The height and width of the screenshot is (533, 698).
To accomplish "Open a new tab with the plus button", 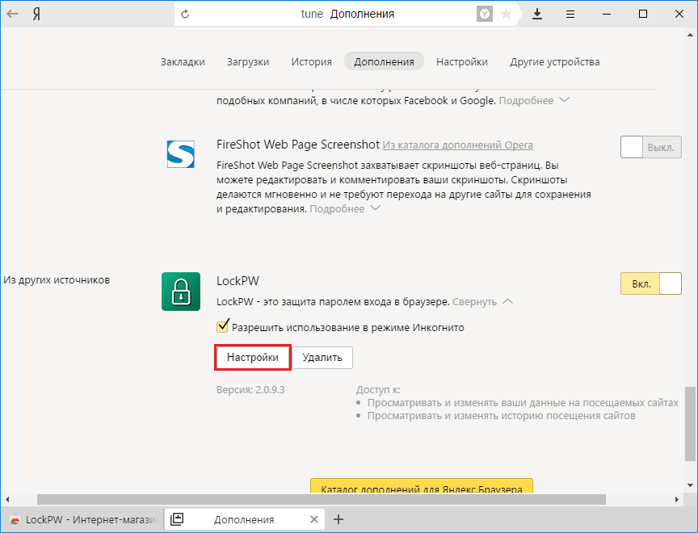I will tap(338, 519).
